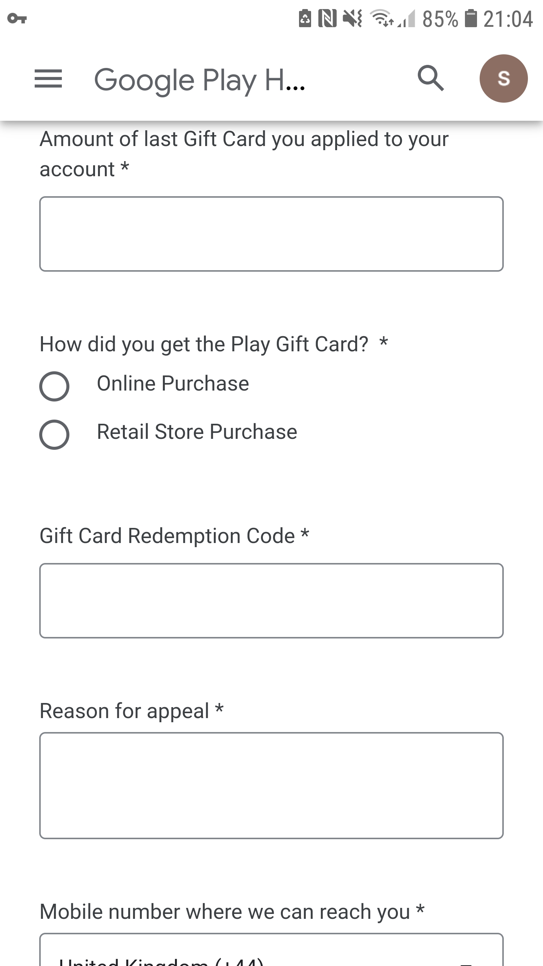The height and width of the screenshot is (966, 543).
Task: Select the Online Purchase radio button
Action: 54,386
